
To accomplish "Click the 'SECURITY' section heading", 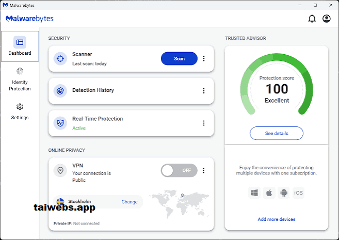I will [59, 38].
